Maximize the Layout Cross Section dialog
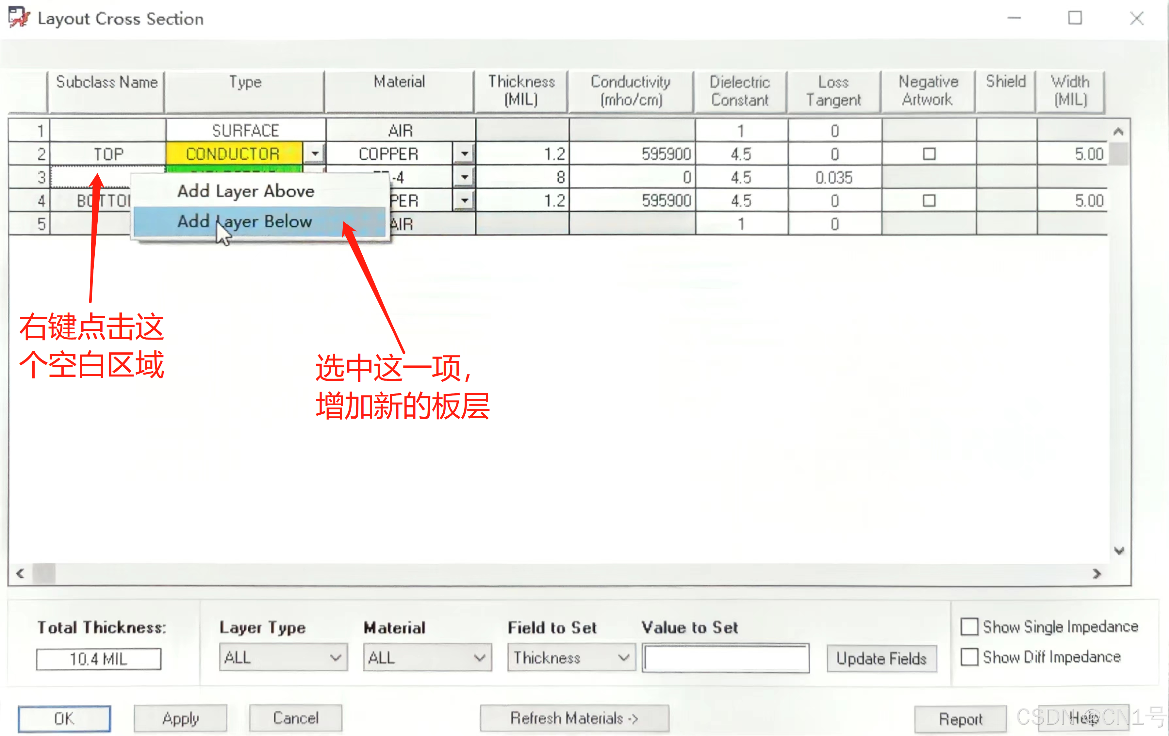The image size is (1169, 736). pyautogui.click(x=1075, y=18)
